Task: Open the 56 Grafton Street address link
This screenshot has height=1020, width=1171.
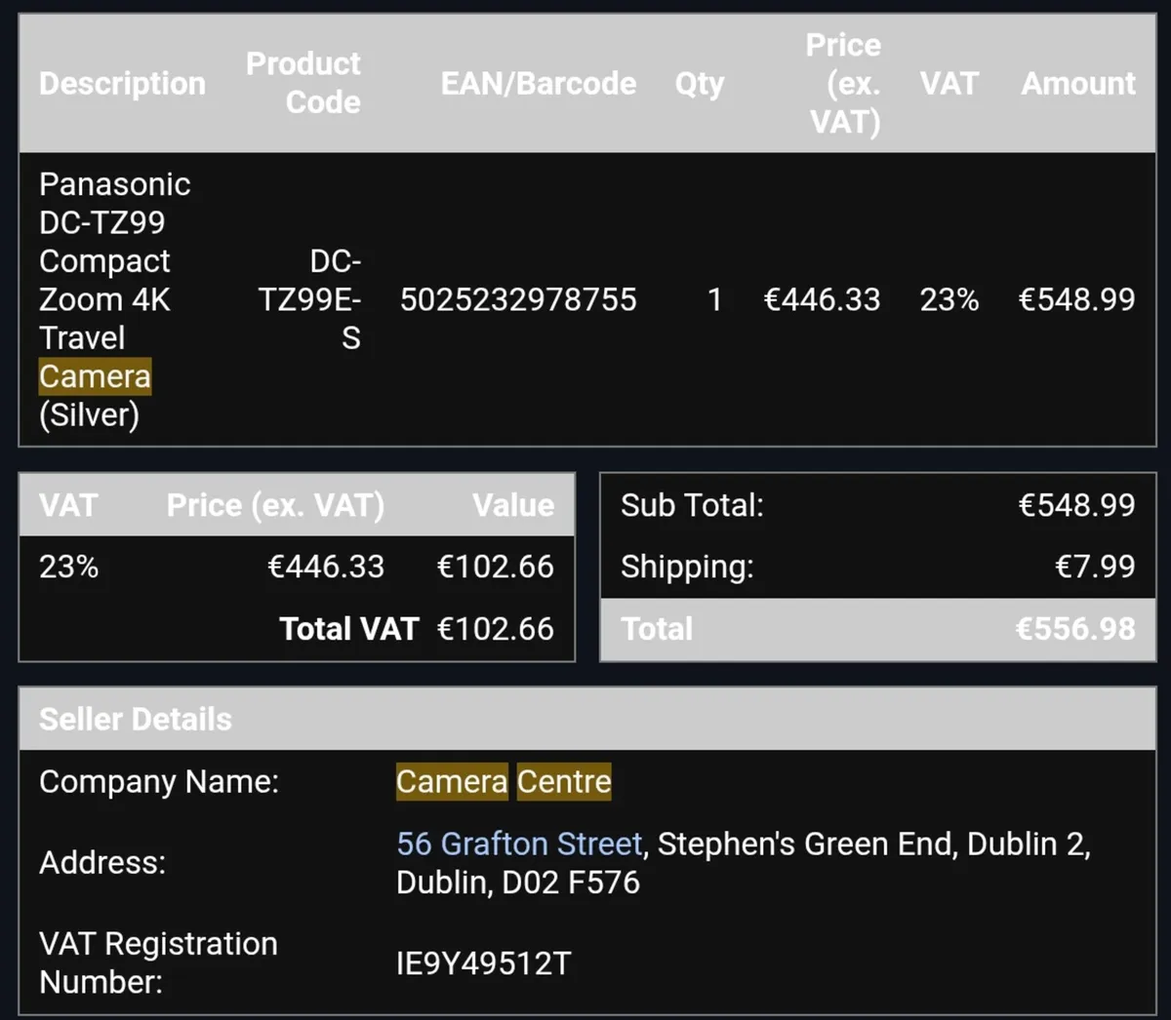Action: (x=518, y=843)
